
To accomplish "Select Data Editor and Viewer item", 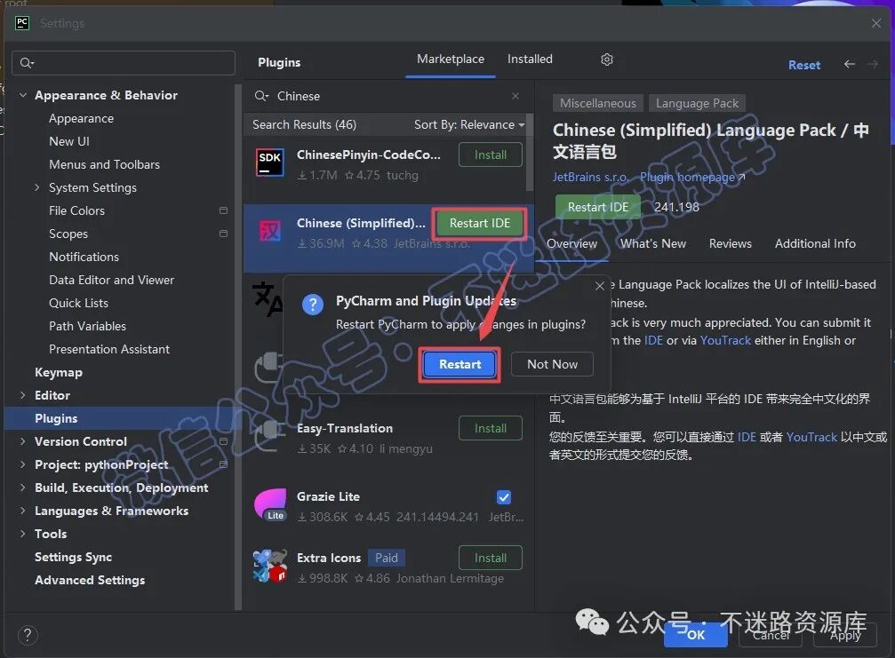I will 111,280.
